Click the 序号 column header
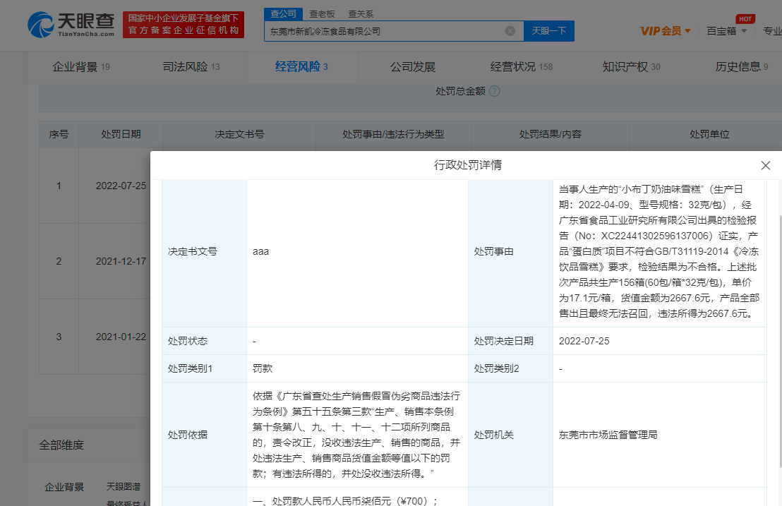The height and width of the screenshot is (506, 782). [59, 134]
